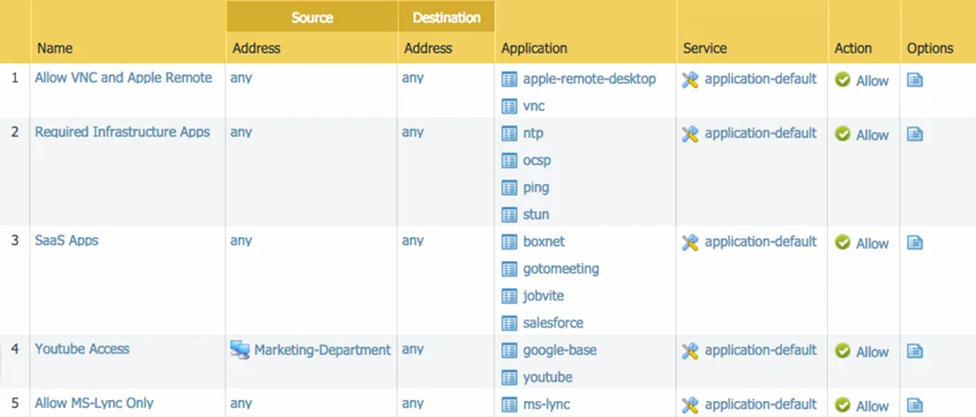Click the gotomeeting application name
This screenshot has width=976, height=417.
(x=561, y=268)
